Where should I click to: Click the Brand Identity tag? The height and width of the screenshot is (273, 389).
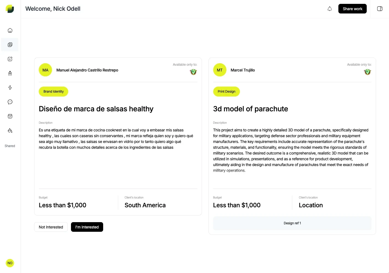tap(53, 91)
